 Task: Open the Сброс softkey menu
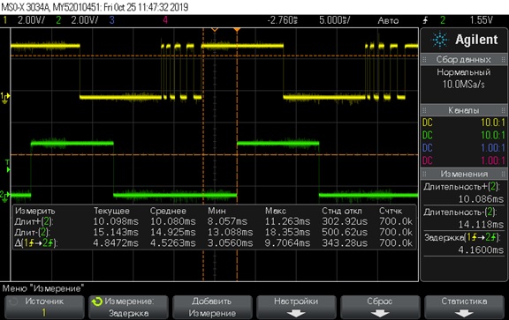click(x=380, y=307)
